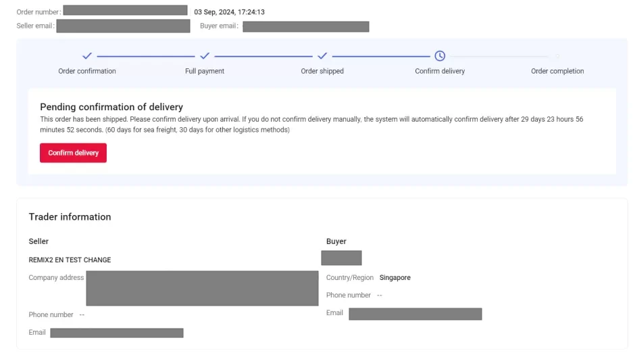This screenshot has height=357, width=633.
Task: Click the Trader information heading
Action: pos(70,217)
